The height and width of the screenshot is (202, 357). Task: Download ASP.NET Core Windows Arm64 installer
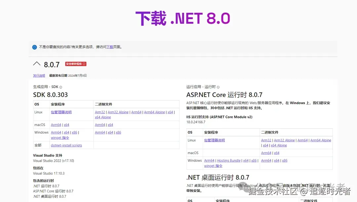coord(209,161)
